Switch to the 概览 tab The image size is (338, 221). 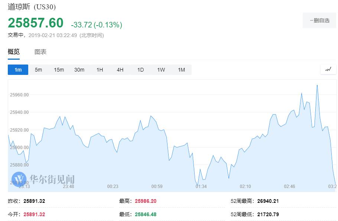click(x=14, y=52)
